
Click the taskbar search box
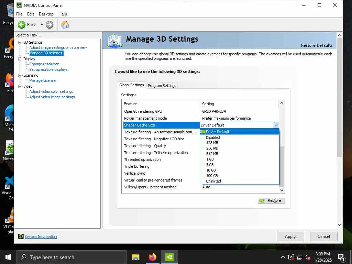(x=71, y=257)
